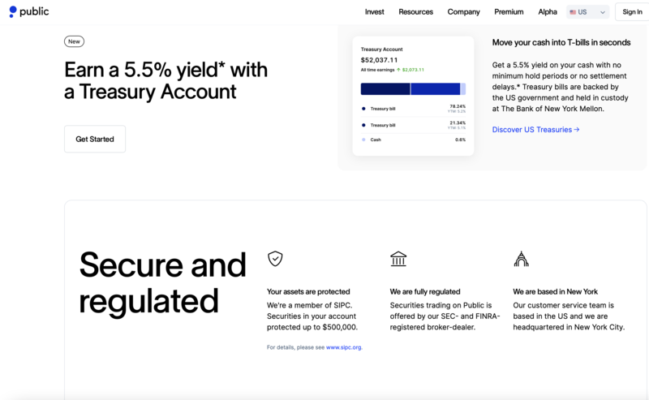Click the Cash legend dot
The width and height of the screenshot is (649, 400).
363,140
